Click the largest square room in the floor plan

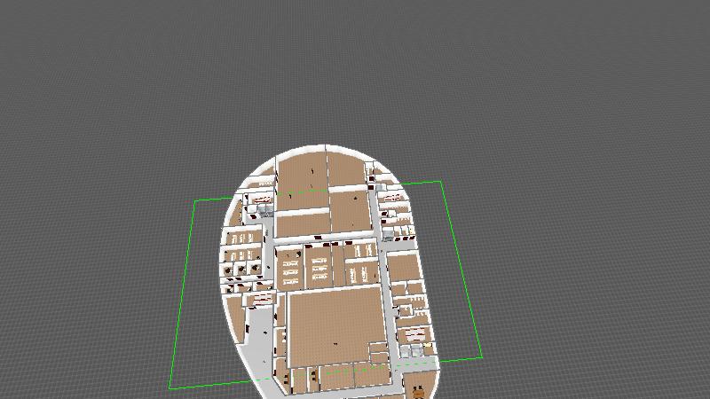point(335,326)
